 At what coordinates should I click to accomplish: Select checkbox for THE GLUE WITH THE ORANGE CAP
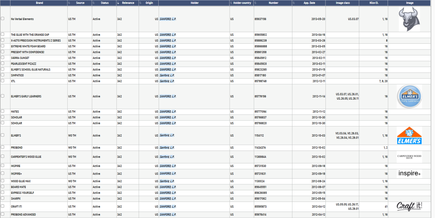2,34
